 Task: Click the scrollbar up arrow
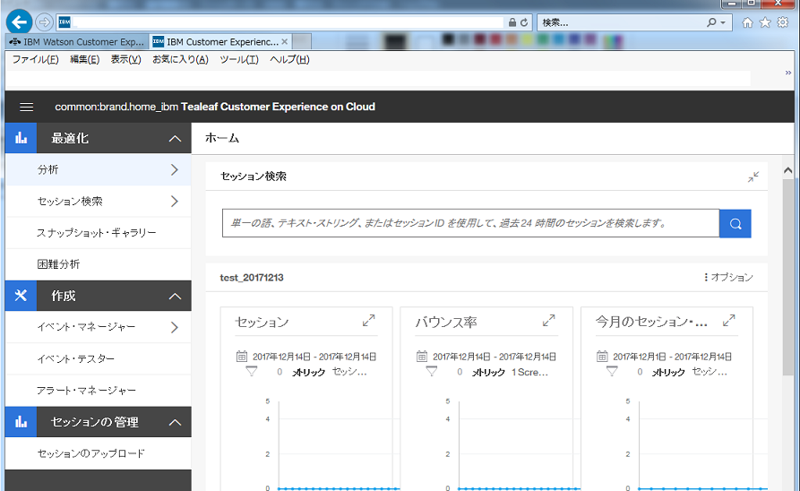pyautogui.click(x=787, y=170)
